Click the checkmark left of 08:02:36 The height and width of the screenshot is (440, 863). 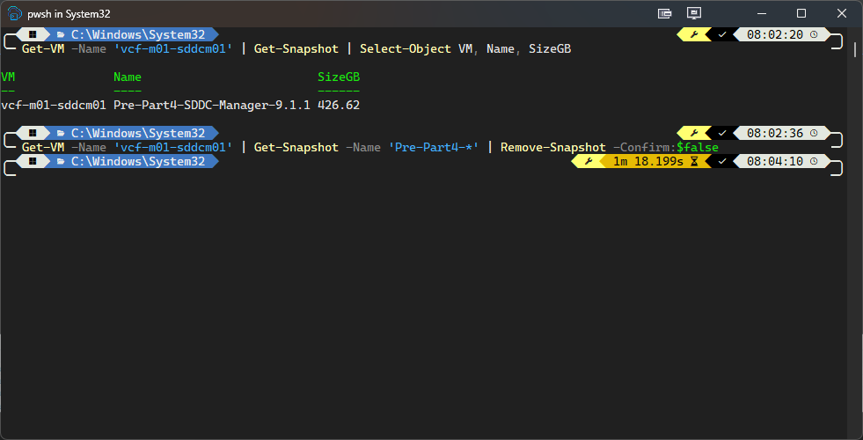coord(722,133)
